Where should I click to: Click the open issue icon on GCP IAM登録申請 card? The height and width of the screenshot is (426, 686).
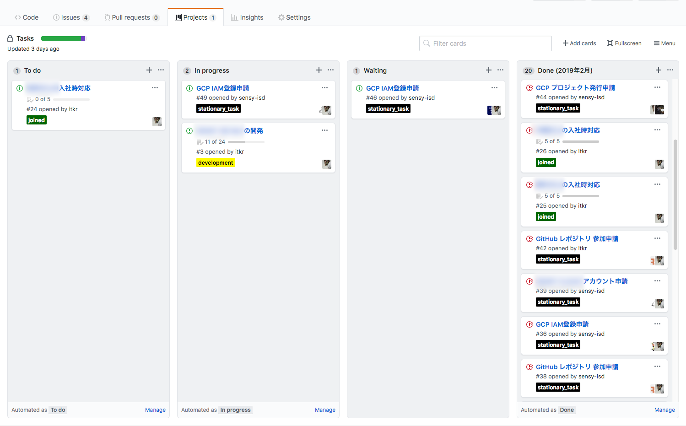pos(189,88)
